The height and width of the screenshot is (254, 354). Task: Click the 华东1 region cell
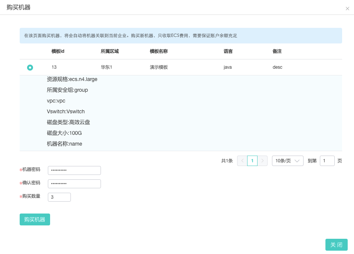[106, 67]
